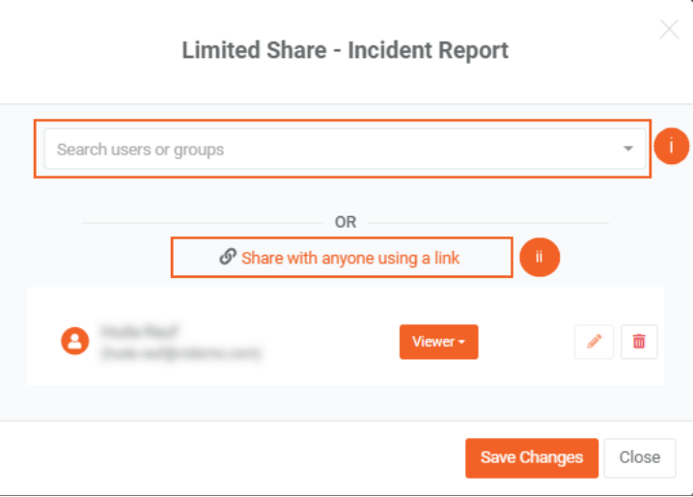Delete the shared user via trash icon

639,342
